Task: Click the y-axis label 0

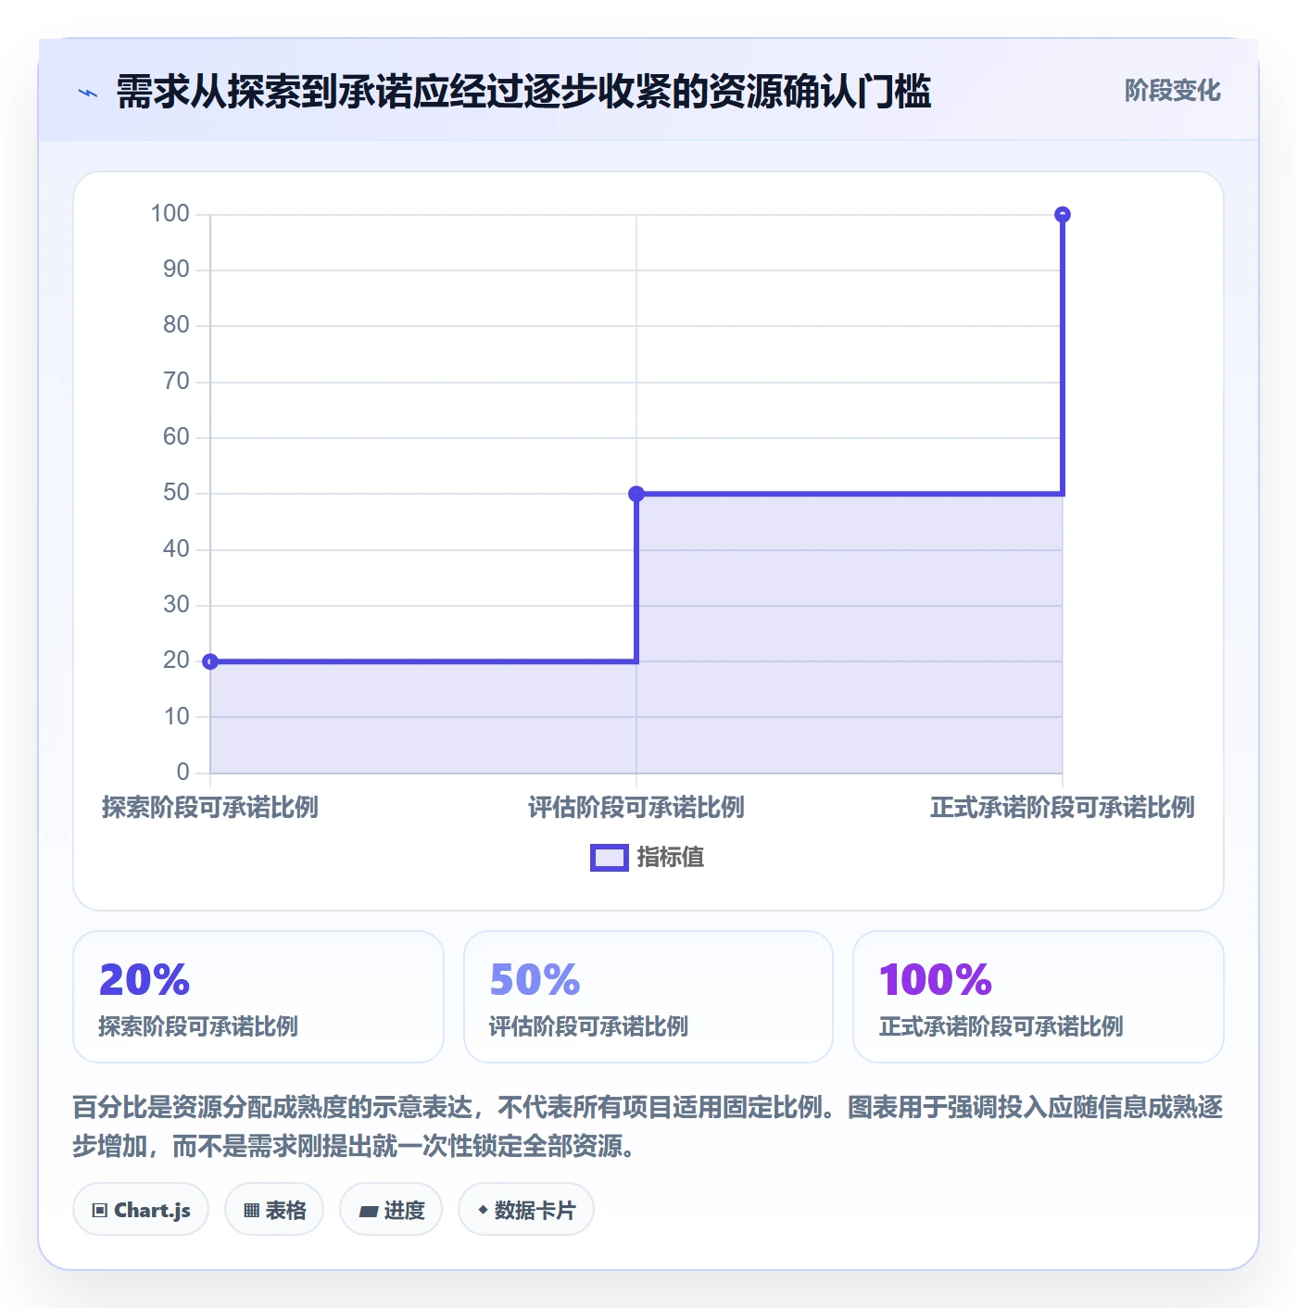Action: coord(183,772)
